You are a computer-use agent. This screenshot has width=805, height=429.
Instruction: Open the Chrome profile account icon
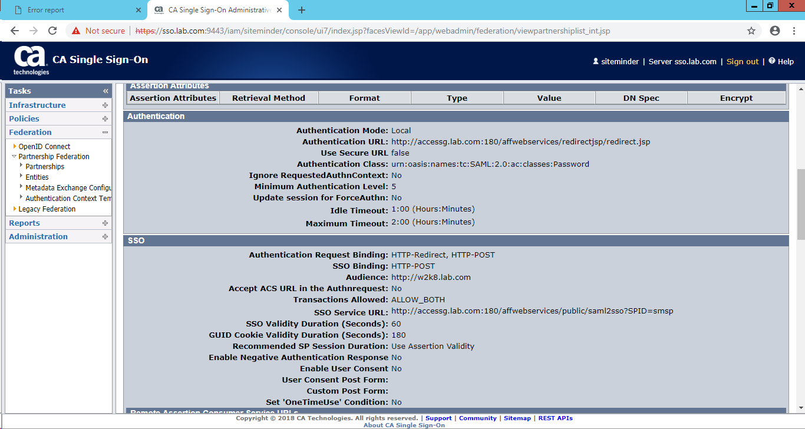tap(775, 31)
